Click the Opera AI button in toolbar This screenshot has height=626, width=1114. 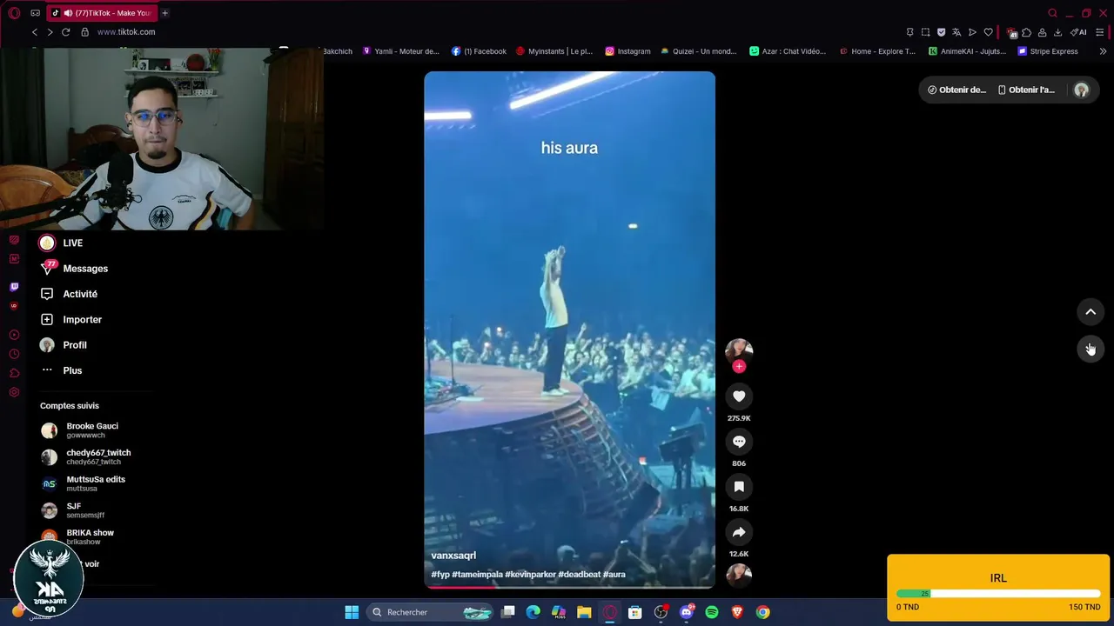click(1078, 32)
